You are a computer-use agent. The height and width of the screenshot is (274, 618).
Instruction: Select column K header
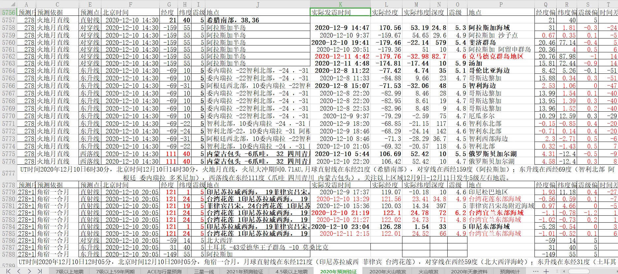[340, 4]
